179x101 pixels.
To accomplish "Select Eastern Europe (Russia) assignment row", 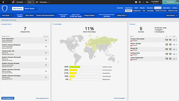I will tap(25, 65).
